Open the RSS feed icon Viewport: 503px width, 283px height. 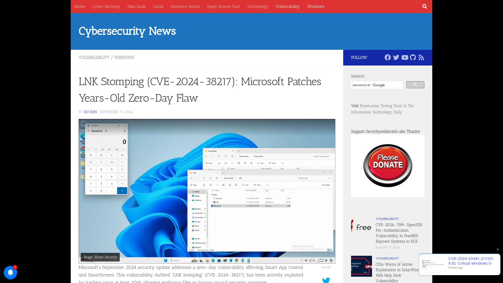421,57
